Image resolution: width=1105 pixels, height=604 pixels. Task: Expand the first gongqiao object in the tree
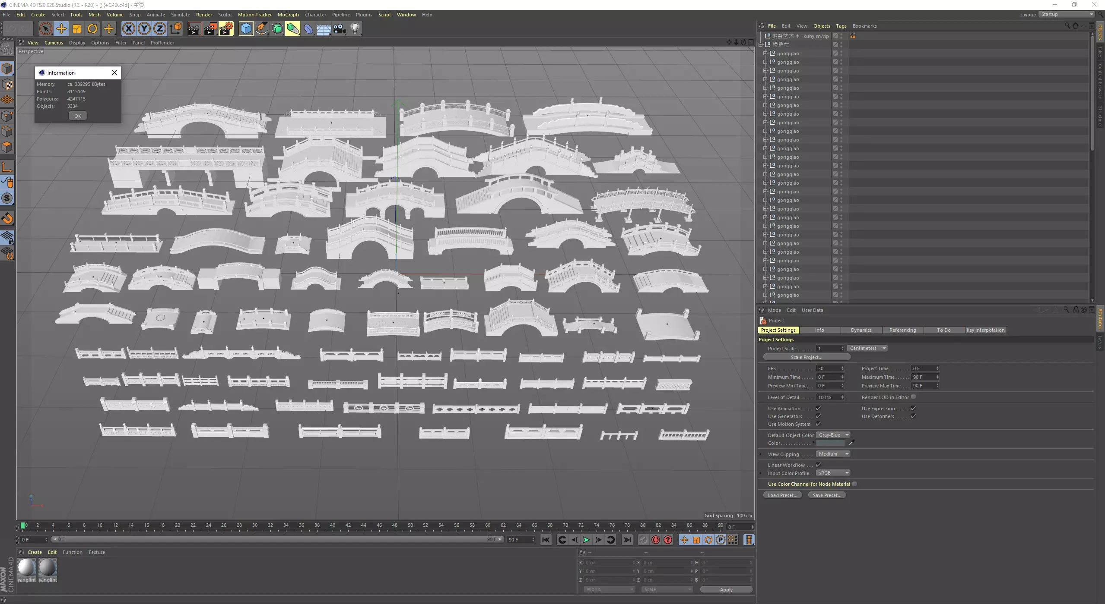pos(765,53)
